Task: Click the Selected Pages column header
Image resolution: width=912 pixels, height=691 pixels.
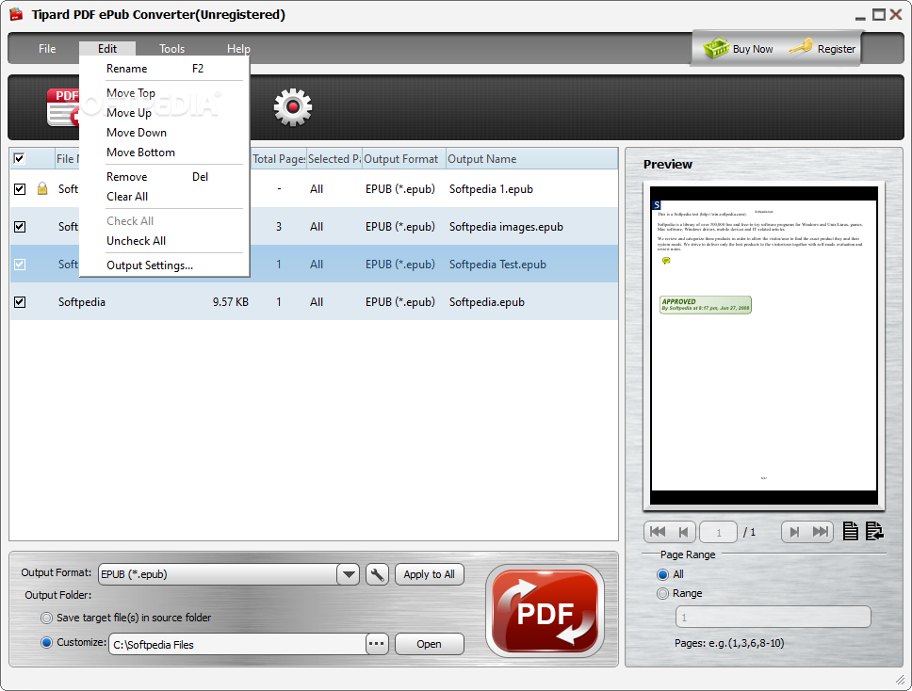Action: pos(334,159)
